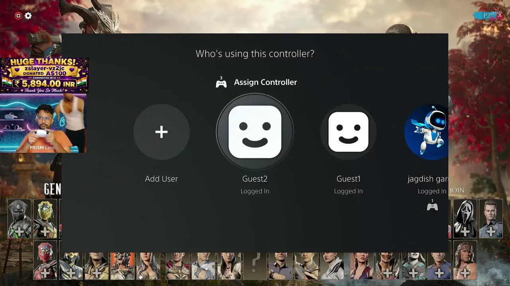
Task: Select the woman in purple outfit portrait
Action: pyautogui.click(x=361, y=265)
